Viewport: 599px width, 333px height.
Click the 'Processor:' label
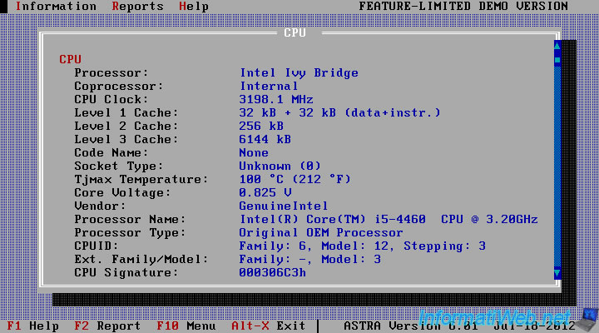111,72
